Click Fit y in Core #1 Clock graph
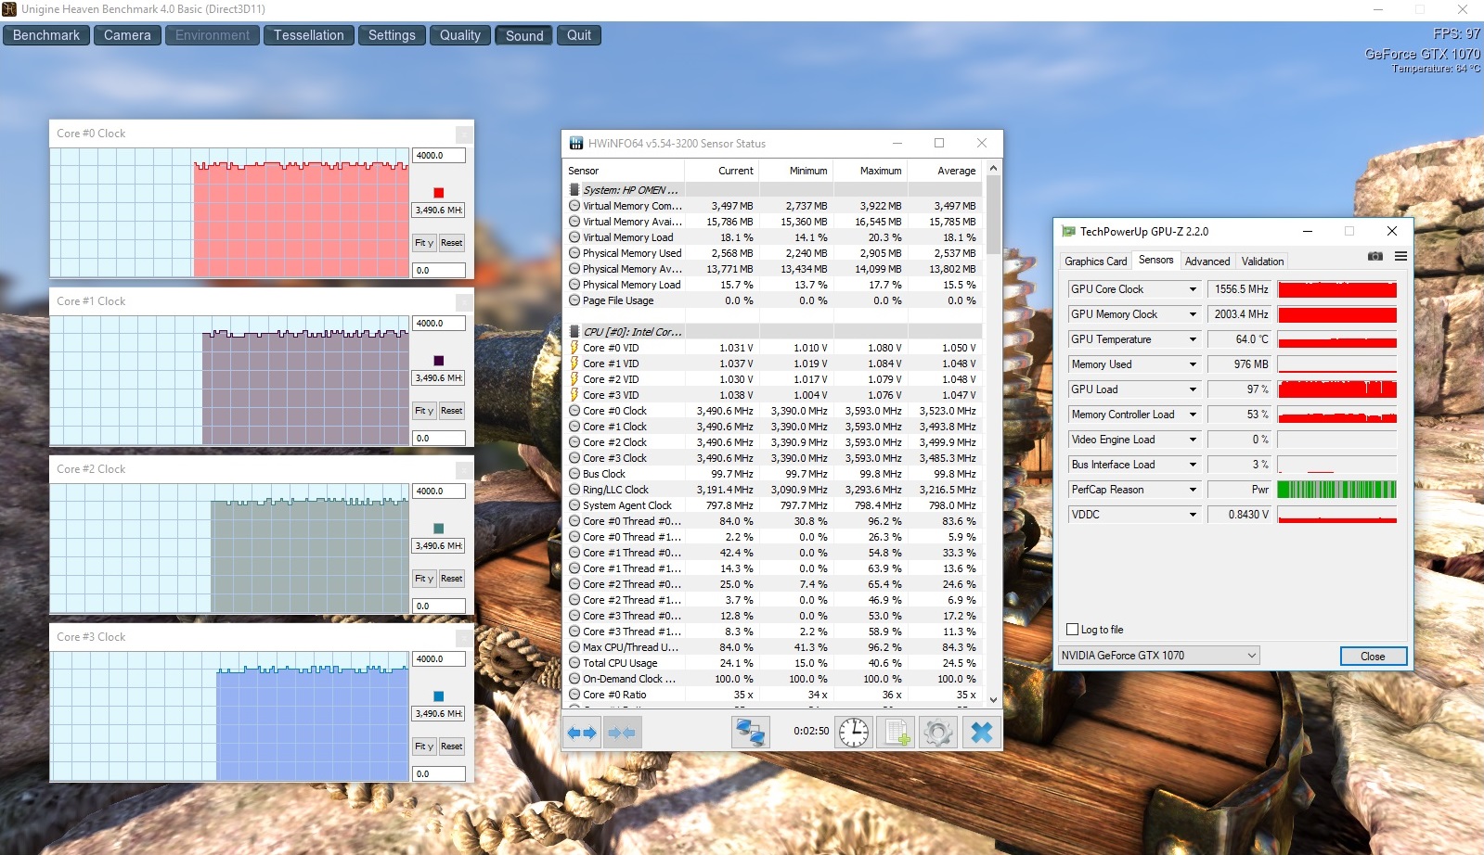The height and width of the screenshot is (855, 1484). pyautogui.click(x=424, y=411)
